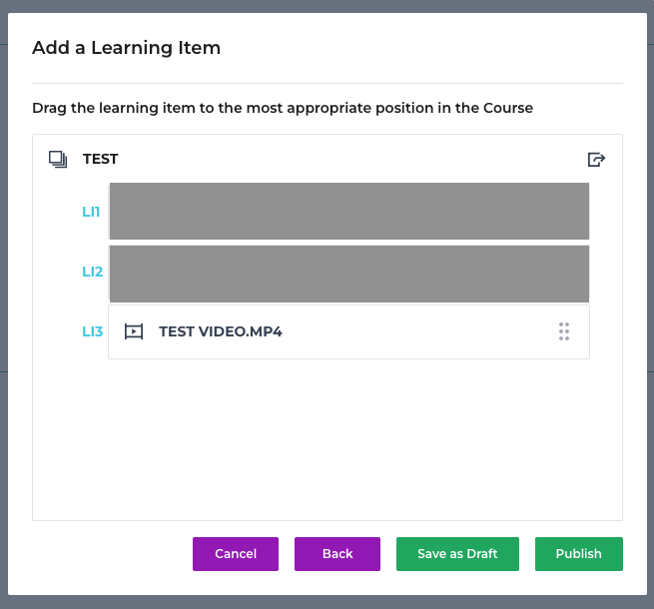Click the gray placeholder block at LI2
The height and width of the screenshot is (609, 654).
(x=349, y=274)
